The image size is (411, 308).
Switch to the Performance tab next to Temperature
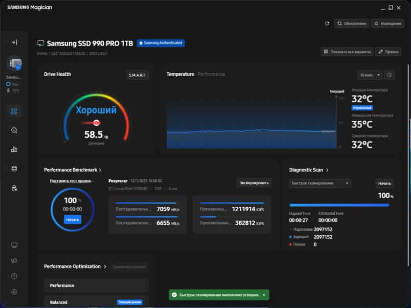pyautogui.click(x=211, y=74)
